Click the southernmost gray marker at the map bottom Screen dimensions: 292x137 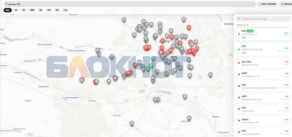click(x=132, y=123)
